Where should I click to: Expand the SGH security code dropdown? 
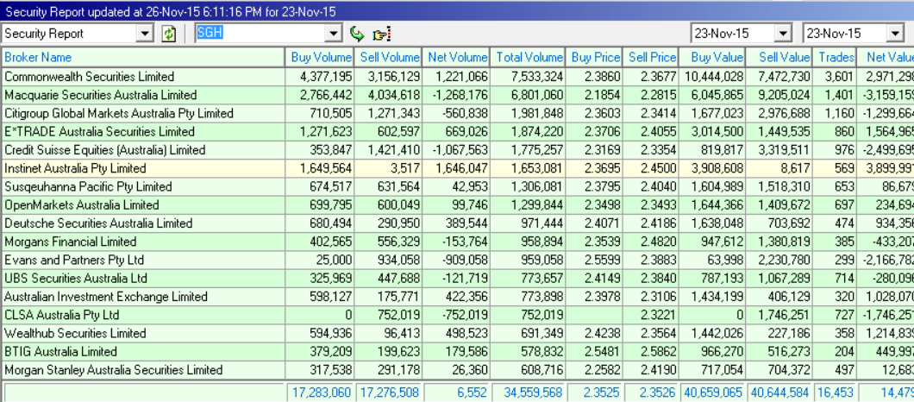click(x=334, y=34)
